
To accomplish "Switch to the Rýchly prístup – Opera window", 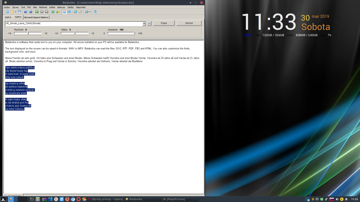I will pos(105,199).
